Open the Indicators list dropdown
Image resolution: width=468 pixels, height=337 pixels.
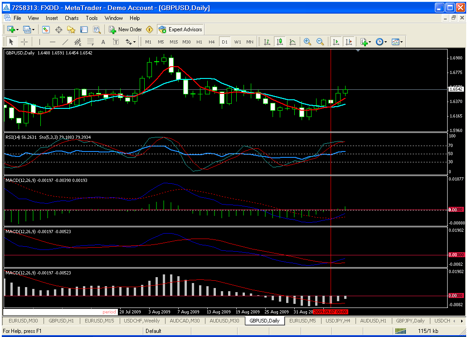click(366, 42)
